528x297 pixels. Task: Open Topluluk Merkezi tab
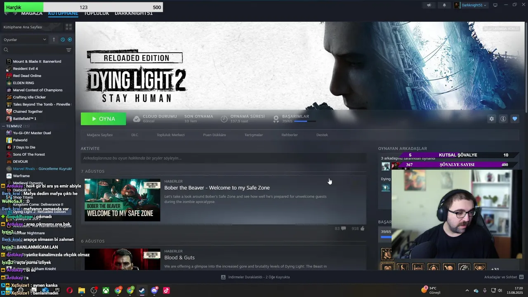coord(170,135)
